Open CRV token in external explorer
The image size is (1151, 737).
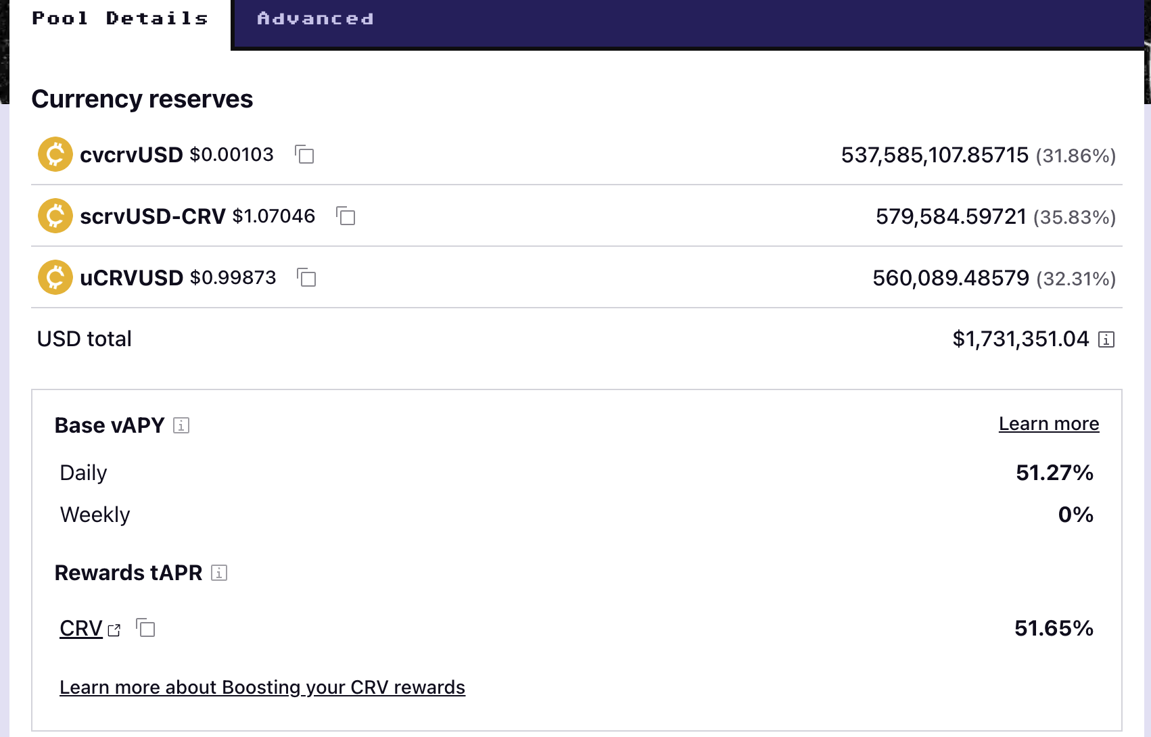point(114,629)
